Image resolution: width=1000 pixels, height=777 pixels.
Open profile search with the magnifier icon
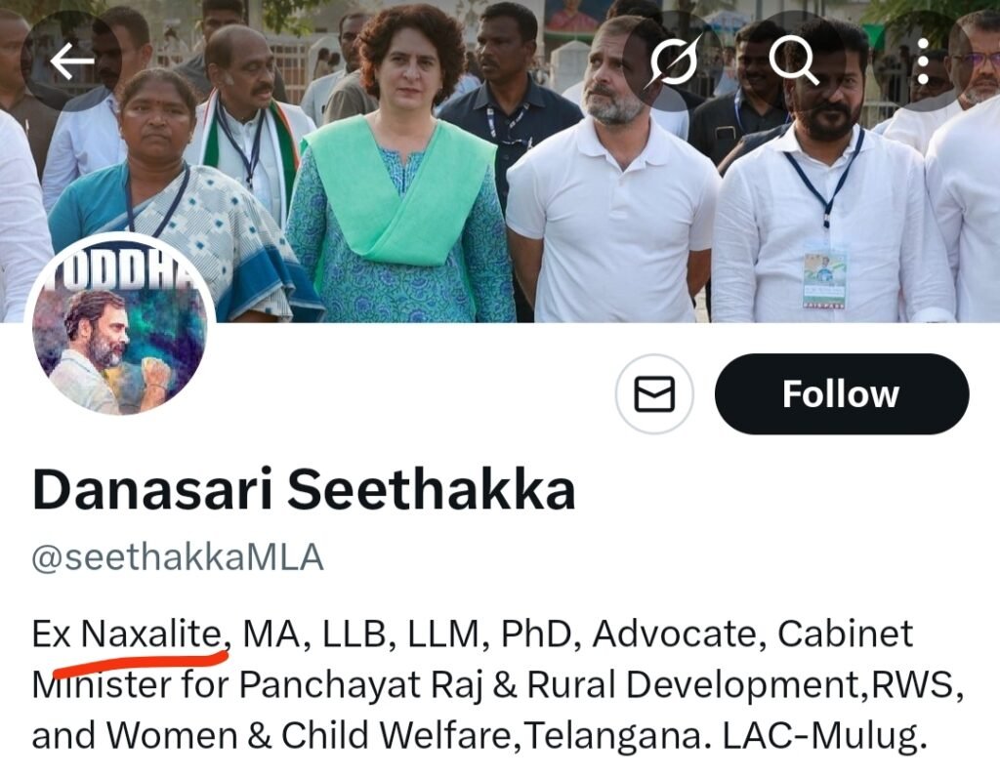click(x=794, y=61)
